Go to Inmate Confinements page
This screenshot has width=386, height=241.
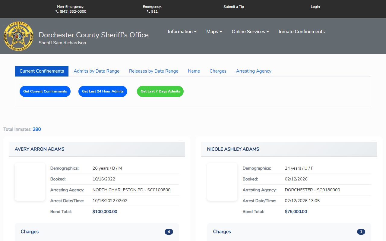coord(302,32)
